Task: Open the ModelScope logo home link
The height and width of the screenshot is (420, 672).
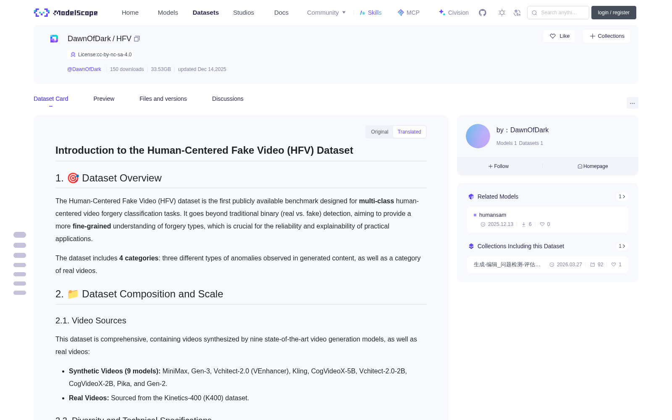Action: [66, 13]
